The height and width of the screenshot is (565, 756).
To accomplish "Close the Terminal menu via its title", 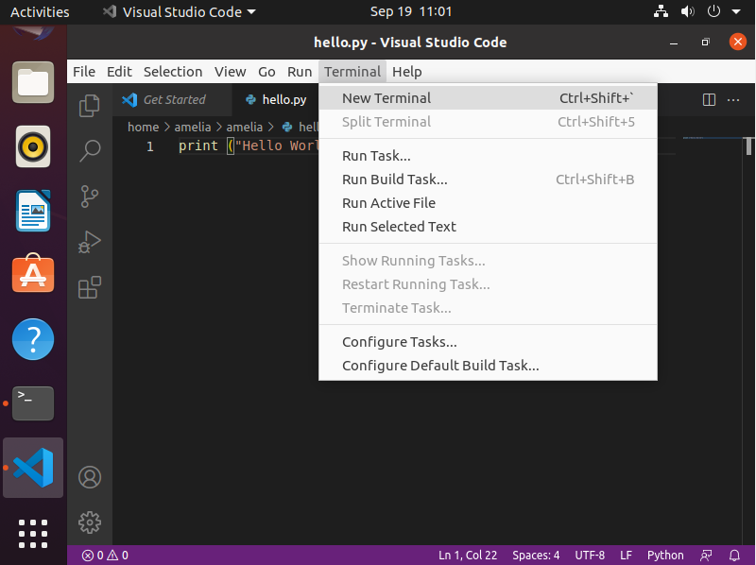I will 352,72.
